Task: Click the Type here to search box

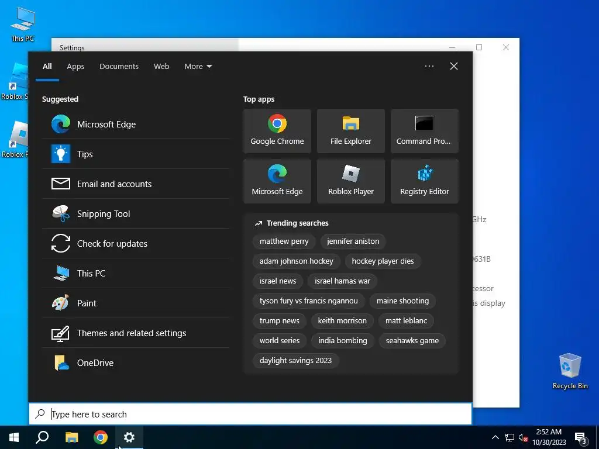Action: point(250,414)
